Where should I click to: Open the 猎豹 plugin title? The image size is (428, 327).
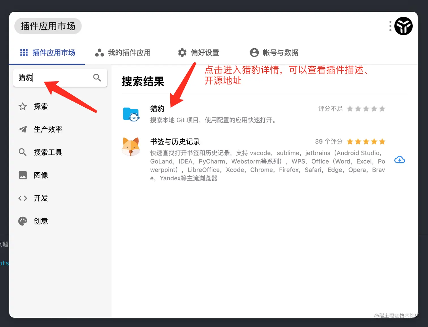tap(157, 109)
